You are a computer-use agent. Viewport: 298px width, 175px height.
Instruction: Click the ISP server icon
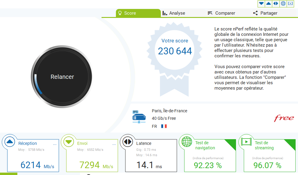[x=139, y=117]
